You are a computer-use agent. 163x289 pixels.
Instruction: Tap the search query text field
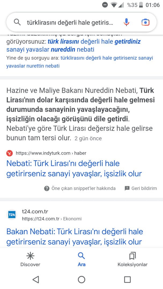(x=70, y=22)
